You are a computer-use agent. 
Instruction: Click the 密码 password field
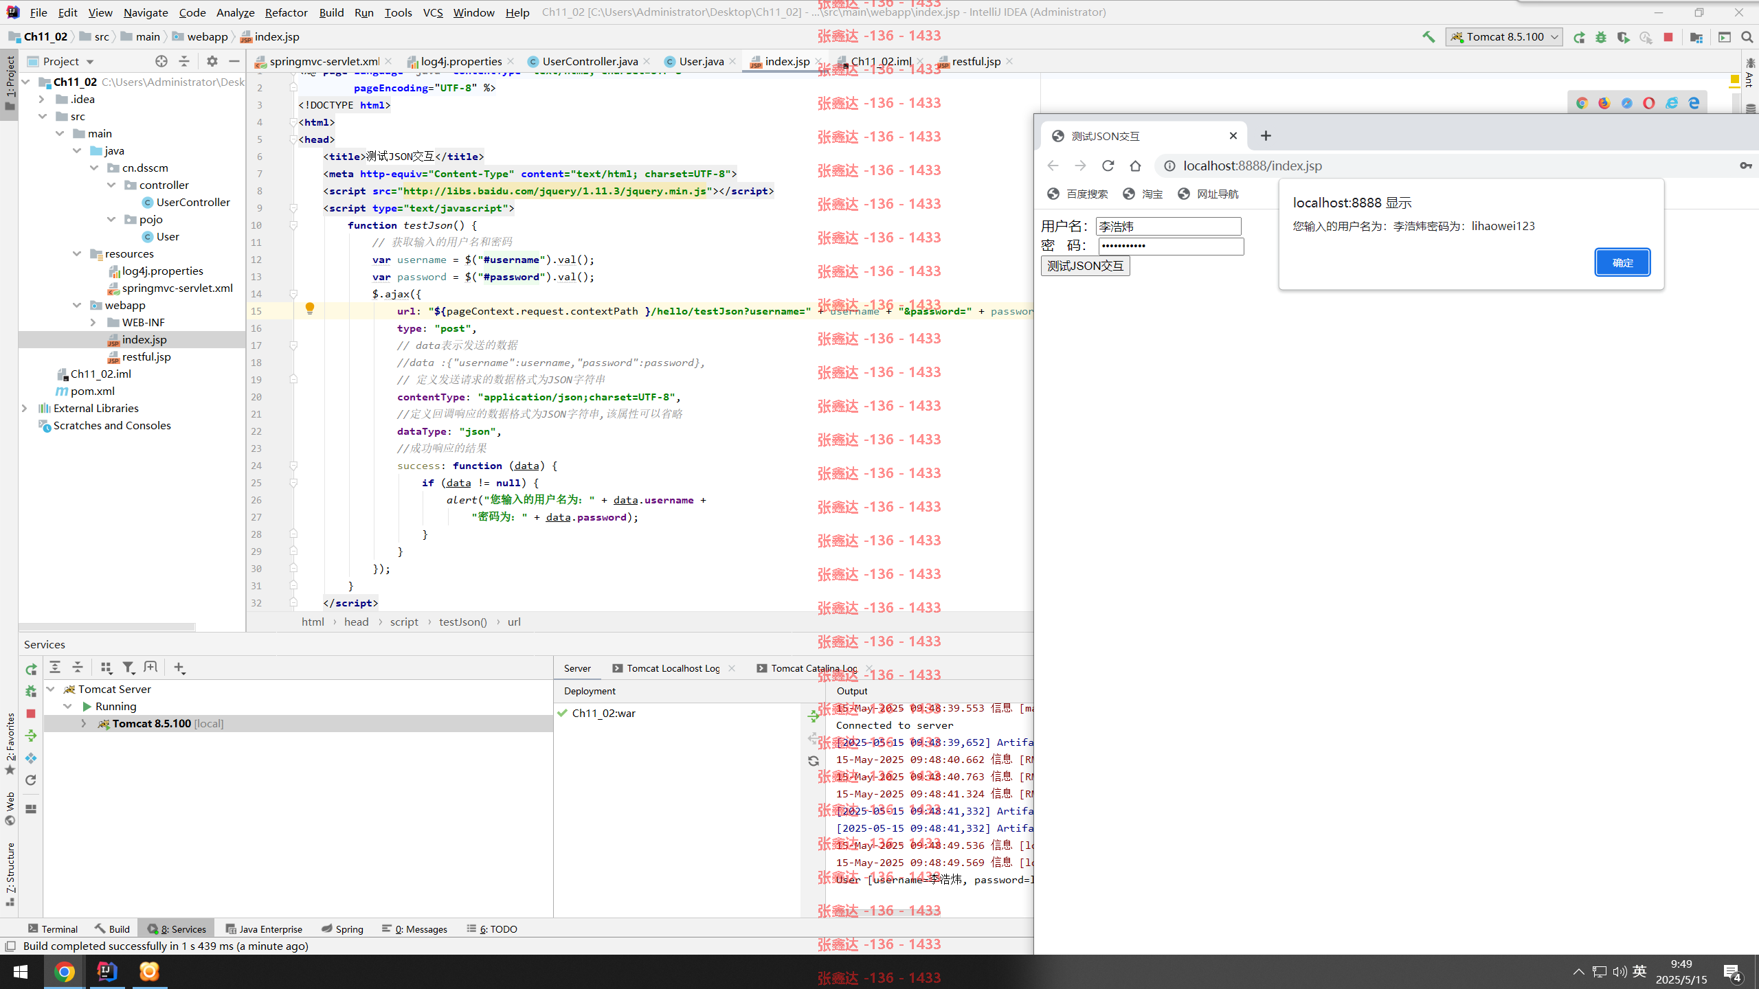[x=1171, y=246]
